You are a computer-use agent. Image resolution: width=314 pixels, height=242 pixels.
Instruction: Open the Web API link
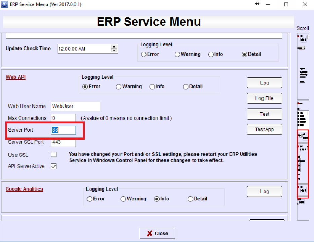click(15, 77)
